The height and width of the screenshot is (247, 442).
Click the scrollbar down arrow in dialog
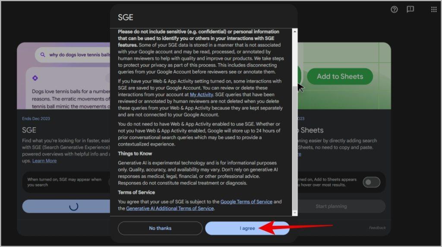294,213
